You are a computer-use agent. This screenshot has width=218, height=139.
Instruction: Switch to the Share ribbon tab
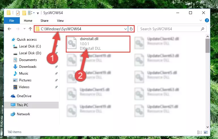click(45, 21)
